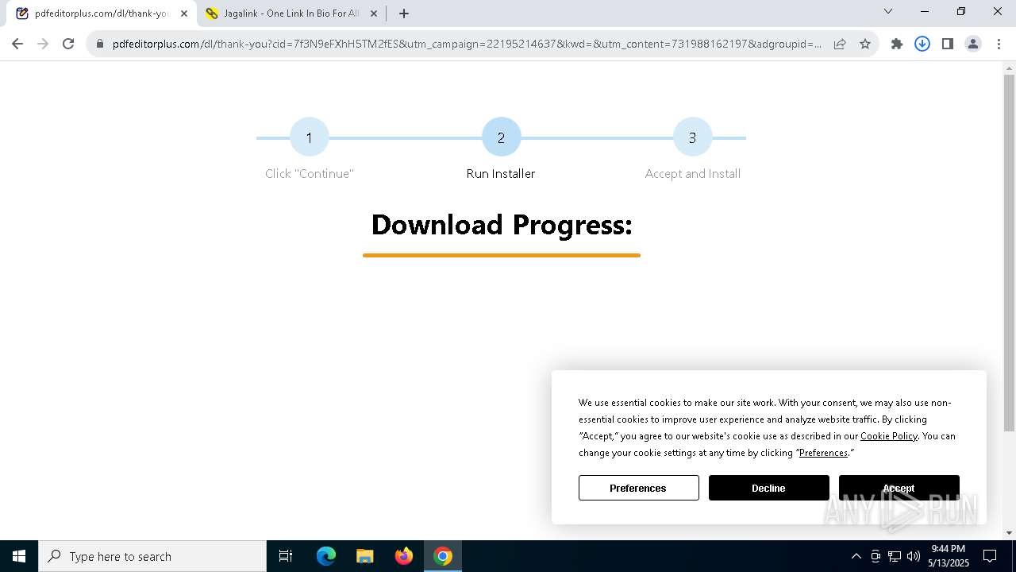Decline non-essential cookies
This screenshot has width=1016, height=572.
[768, 488]
